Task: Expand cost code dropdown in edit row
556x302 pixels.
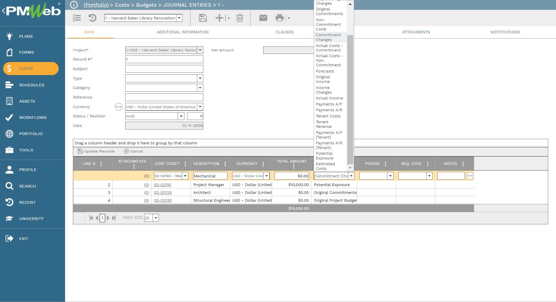Action: [x=185, y=176]
